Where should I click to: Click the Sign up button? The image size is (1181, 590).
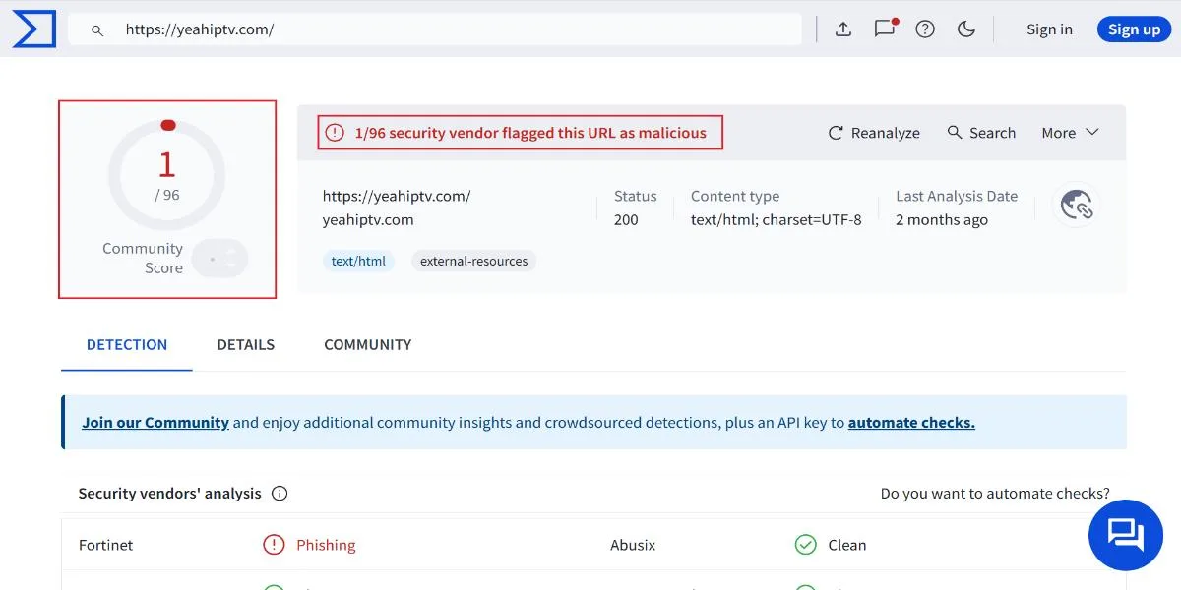pyautogui.click(x=1134, y=29)
